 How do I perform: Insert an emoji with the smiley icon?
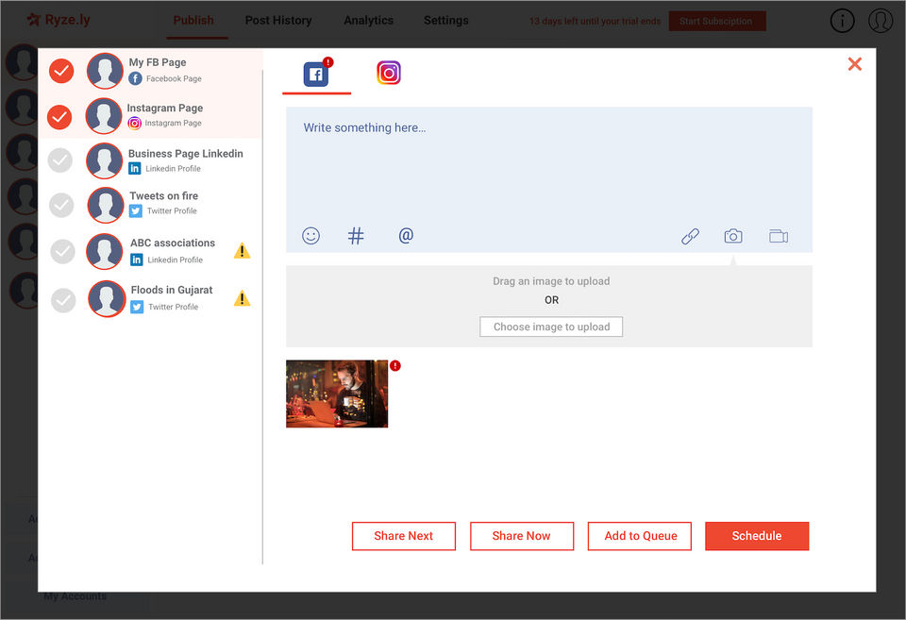(310, 236)
